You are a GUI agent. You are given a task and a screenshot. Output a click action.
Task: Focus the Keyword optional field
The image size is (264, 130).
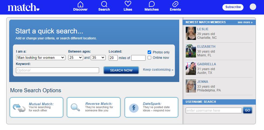point(57,70)
